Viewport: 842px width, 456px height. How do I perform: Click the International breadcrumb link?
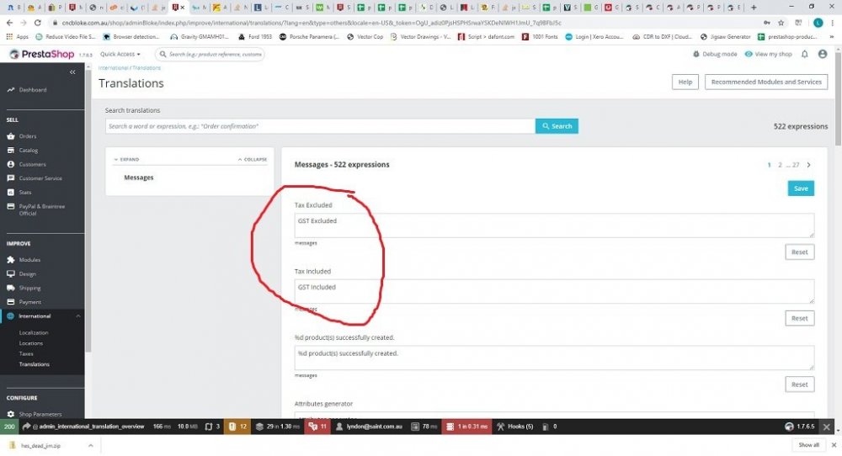coord(113,68)
